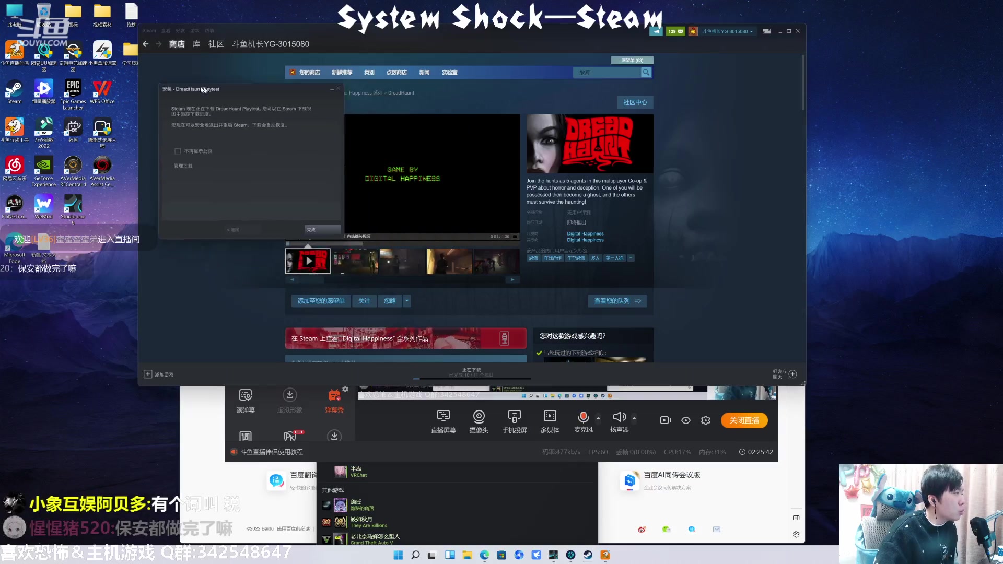Viewport: 1003px width, 564px height.
Task: Open the lyrics/word tool icon (词)
Action: tap(246, 436)
